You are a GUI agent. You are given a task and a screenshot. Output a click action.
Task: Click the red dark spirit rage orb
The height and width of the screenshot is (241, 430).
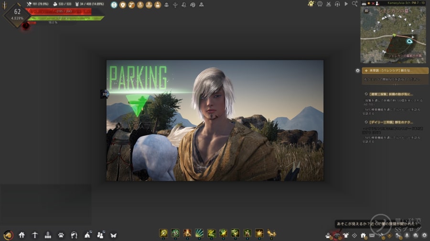25,26
